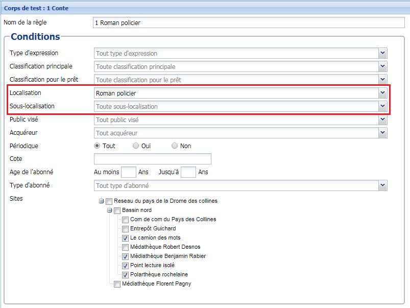410x308 pixels.
Task: Select the Tout radio button for Périodique
Action: [98, 146]
